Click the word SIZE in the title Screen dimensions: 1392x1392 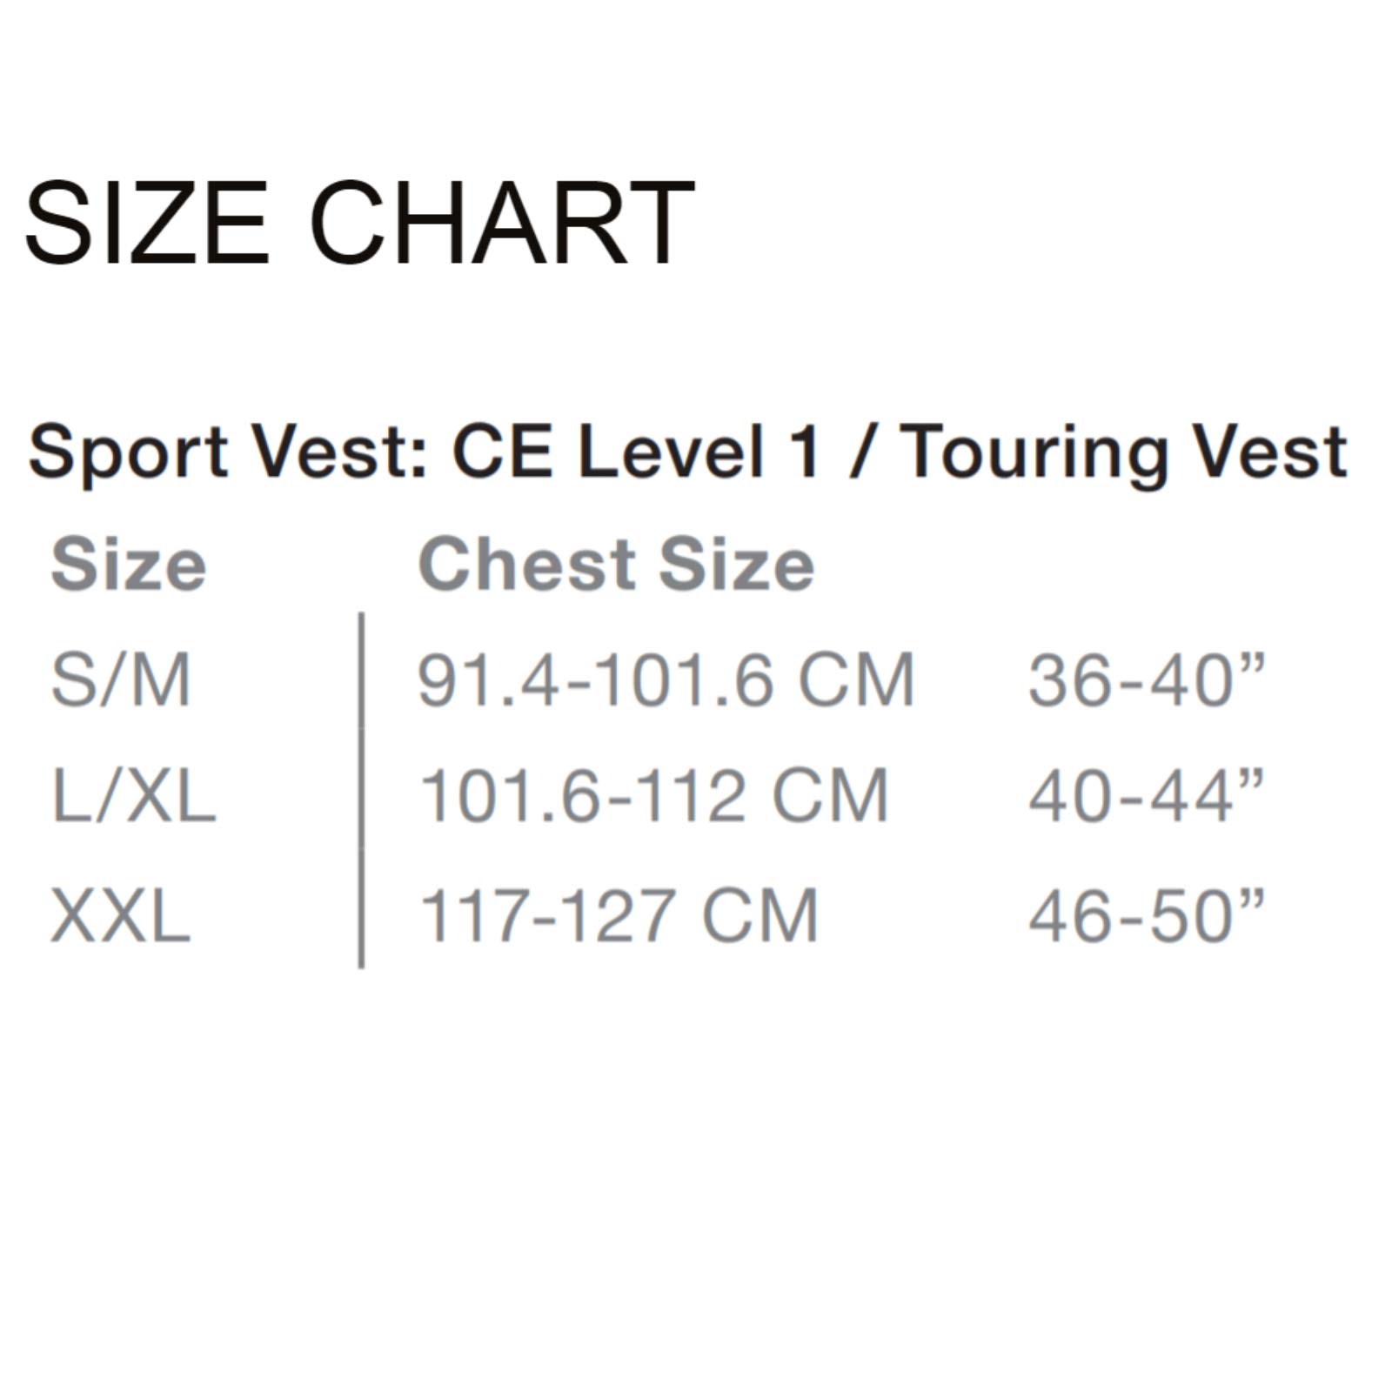click(146, 221)
